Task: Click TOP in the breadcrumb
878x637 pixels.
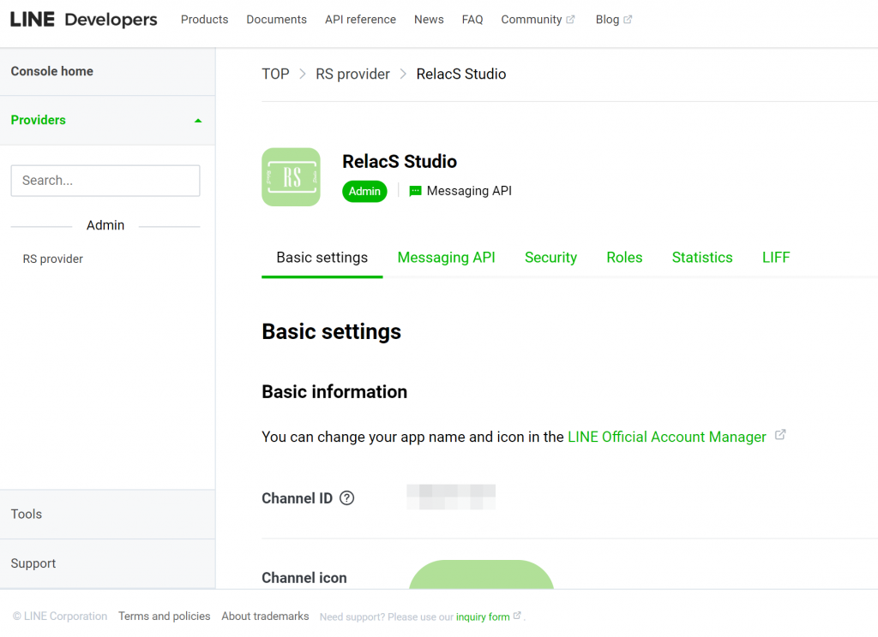Action: (275, 74)
